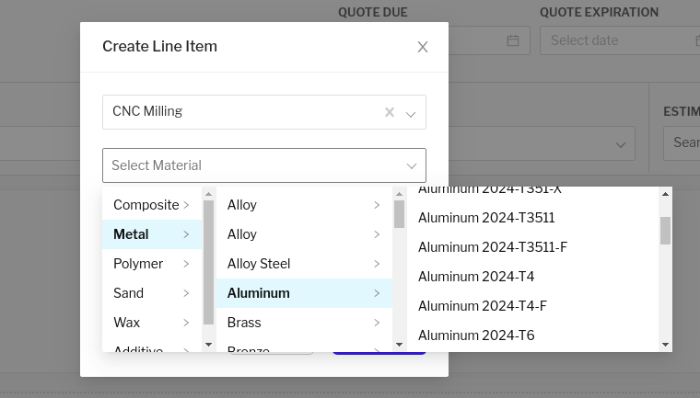Expand the CNC Milling process dropdown
This screenshot has width=700, height=398.
click(x=411, y=113)
